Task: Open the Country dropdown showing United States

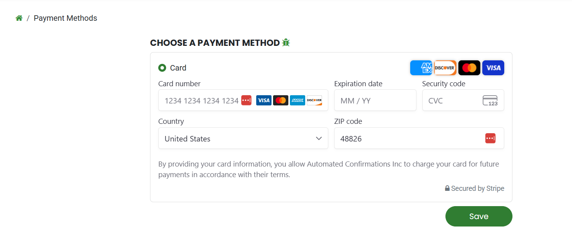Action: tap(235, 138)
